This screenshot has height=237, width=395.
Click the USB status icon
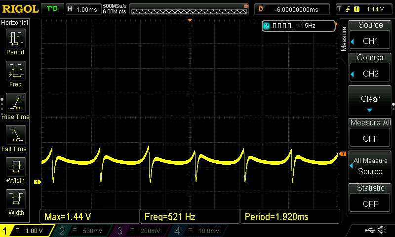369,230
